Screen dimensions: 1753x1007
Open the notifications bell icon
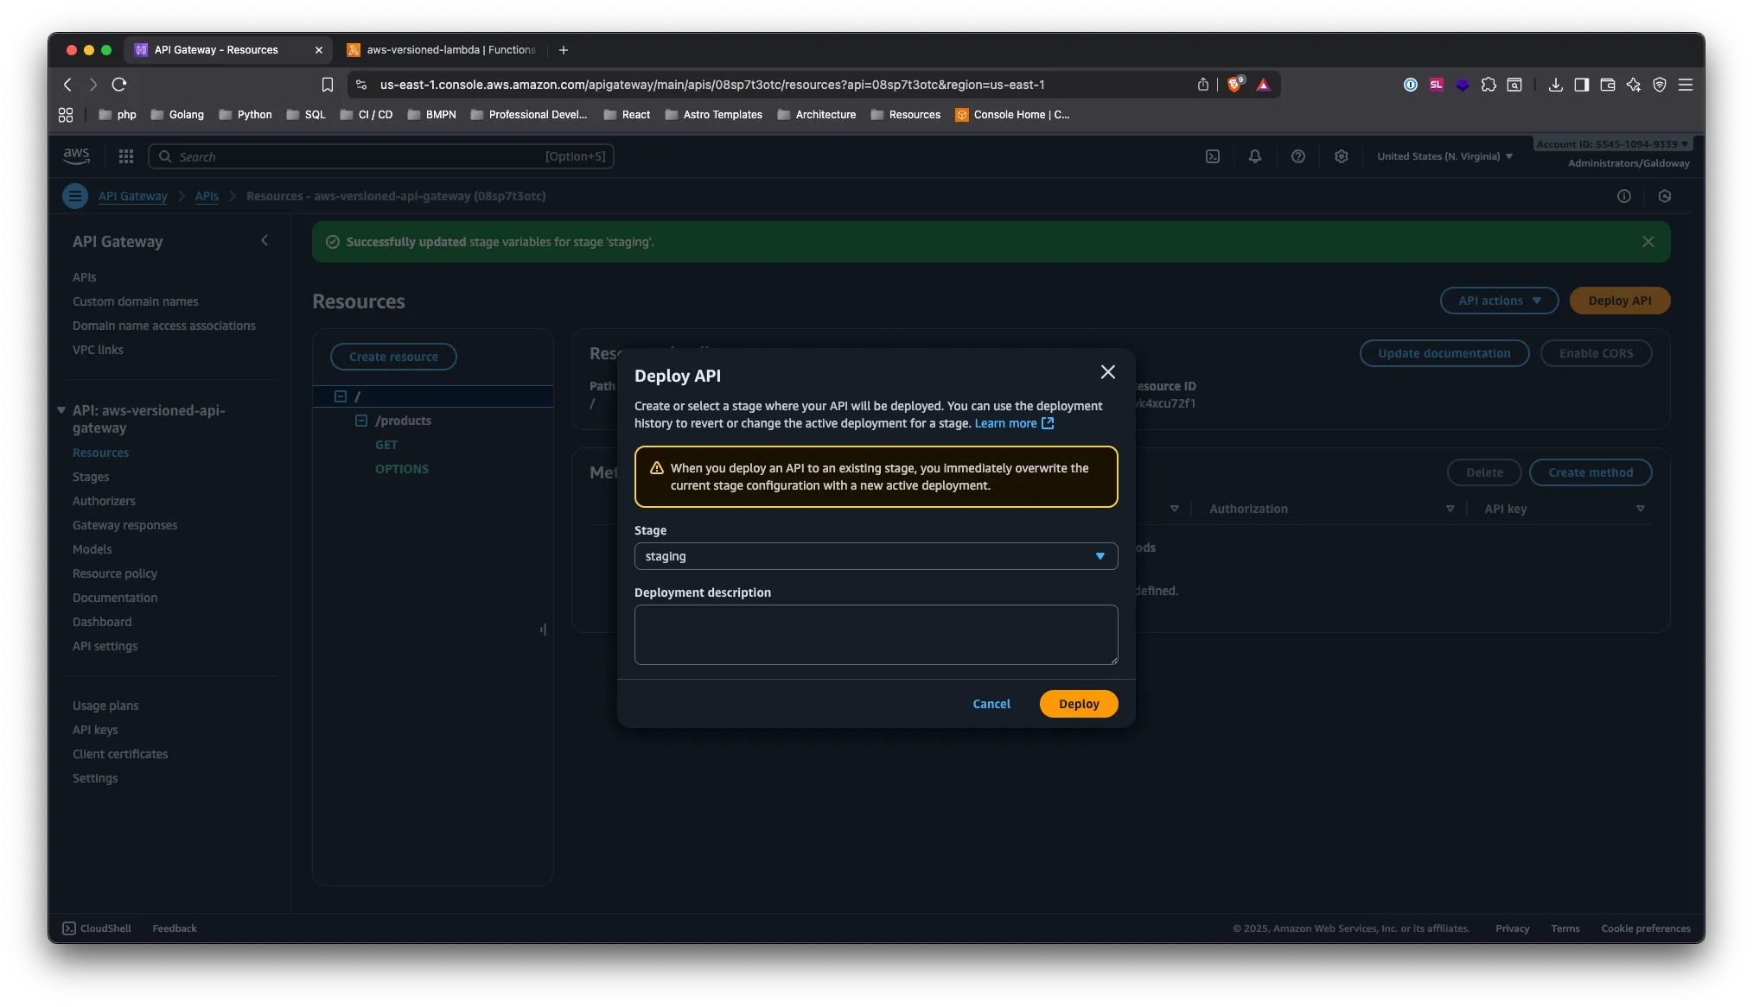click(x=1255, y=156)
